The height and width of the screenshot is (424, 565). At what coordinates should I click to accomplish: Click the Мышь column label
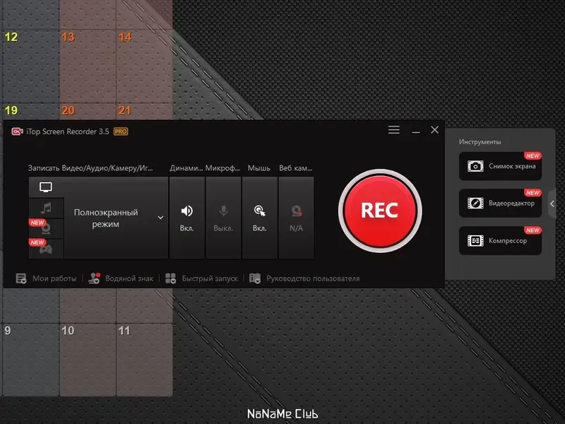coord(258,168)
